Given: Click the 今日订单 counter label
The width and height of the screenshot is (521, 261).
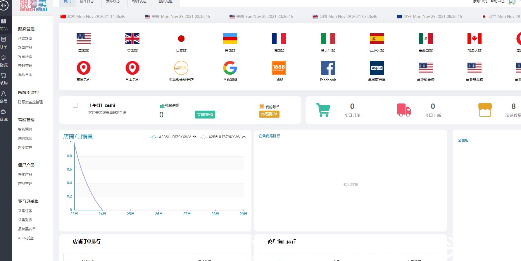Looking at the screenshot, I should click(x=352, y=115).
